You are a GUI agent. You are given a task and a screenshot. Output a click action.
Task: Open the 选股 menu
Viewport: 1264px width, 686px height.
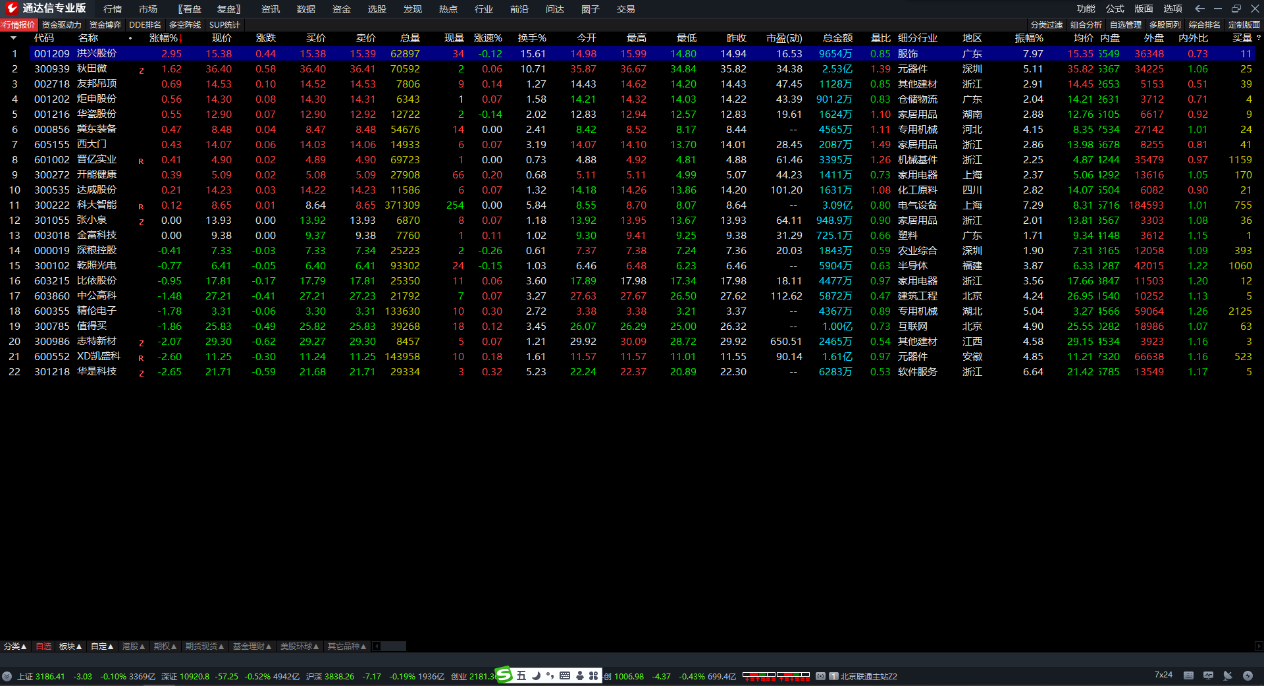377,9
